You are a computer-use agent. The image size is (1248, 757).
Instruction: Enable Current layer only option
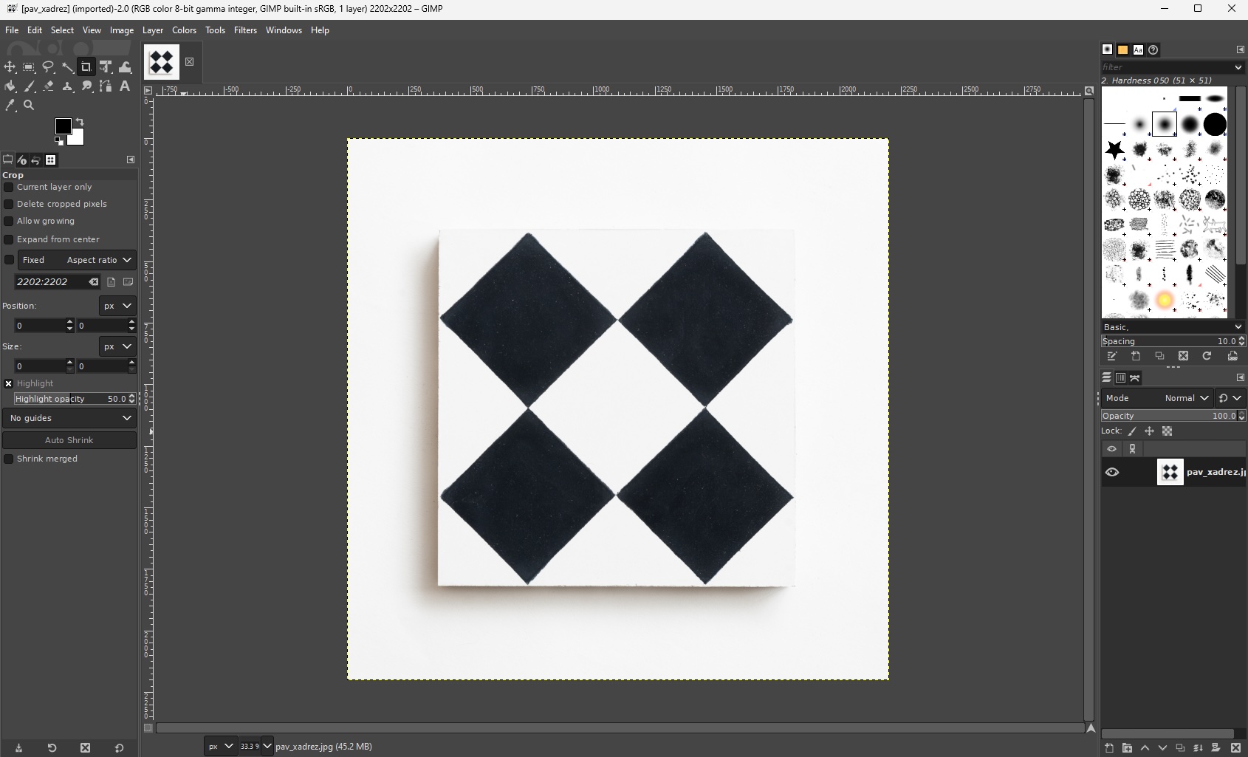9,188
